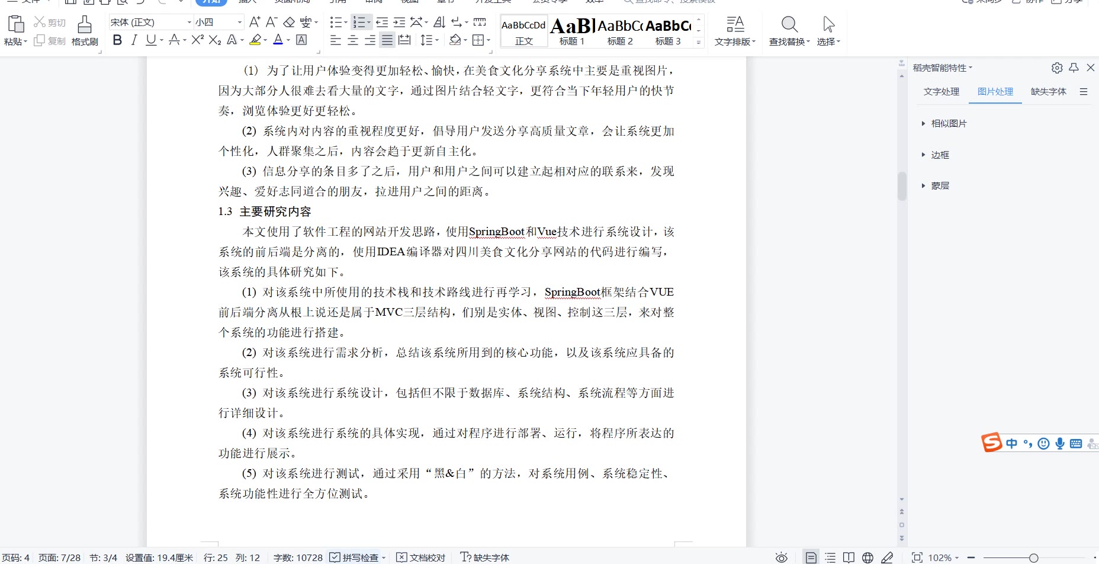The image size is (1099, 564).
Task: Click the Format Painter (格式刷) brush
Action: point(85,24)
